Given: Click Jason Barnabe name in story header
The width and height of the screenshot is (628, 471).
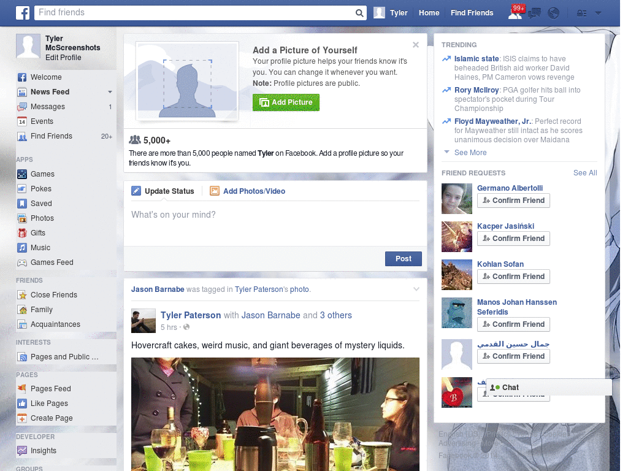Looking at the screenshot, I should pos(158,289).
